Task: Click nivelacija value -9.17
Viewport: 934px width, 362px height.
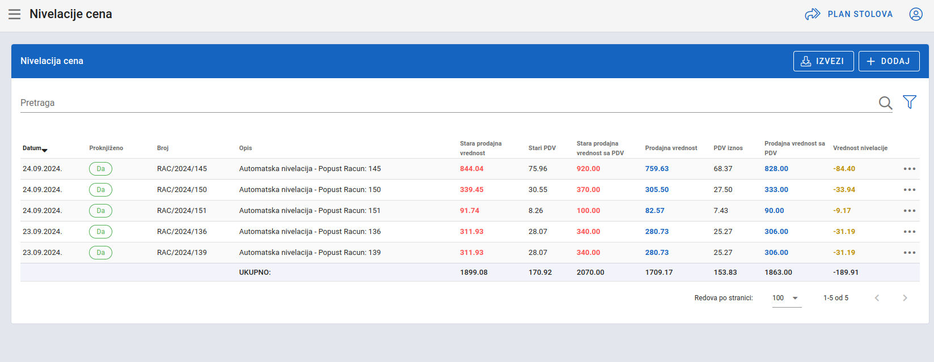Action: 842,211
